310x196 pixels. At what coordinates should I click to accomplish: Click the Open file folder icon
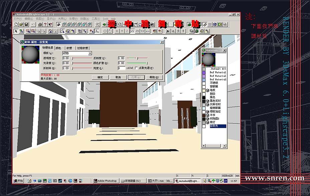[21, 24]
